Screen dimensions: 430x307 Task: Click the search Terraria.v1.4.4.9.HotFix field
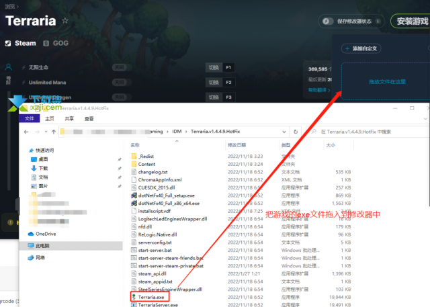pyautogui.click(x=368, y=132)
